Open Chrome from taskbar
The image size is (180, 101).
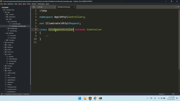(95, 98)
